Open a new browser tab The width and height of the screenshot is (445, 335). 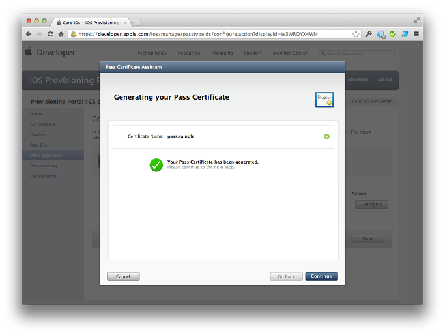(137, 23)
